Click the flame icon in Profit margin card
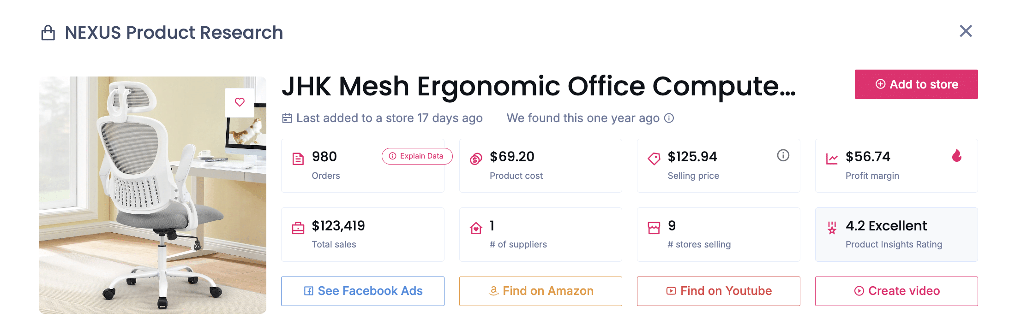The image size is (1021, 318). pos(957,156)
